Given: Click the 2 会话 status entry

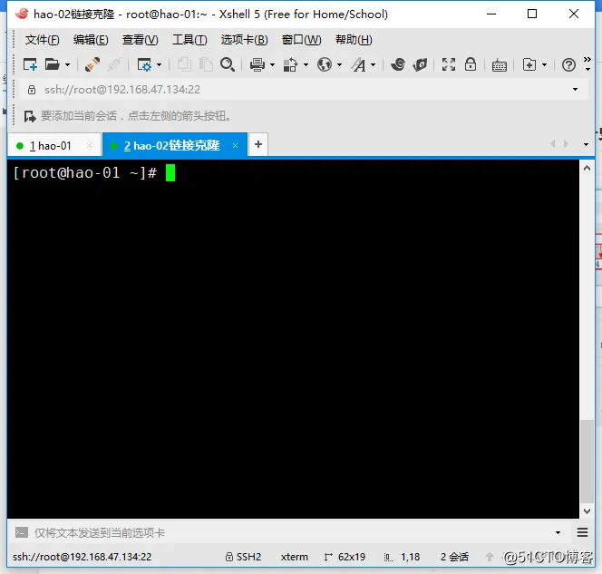Looking at the screenshot, I should pos(454,557).
